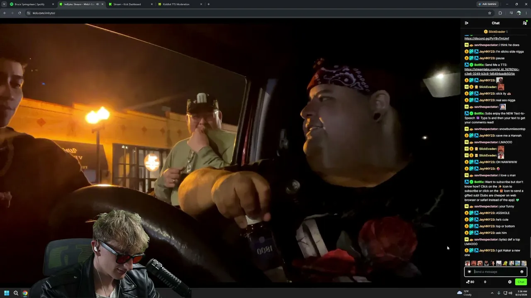Click BotRix name in 'Send Me a TTS' message
The image size is (531, 298).
click(x=479, y=65)
